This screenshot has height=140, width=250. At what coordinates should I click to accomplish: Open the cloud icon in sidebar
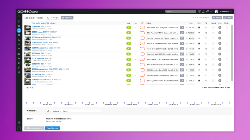19,58
